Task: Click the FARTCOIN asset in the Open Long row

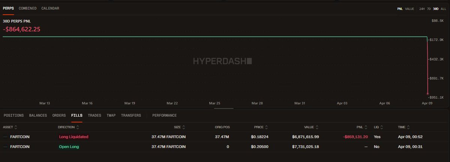Action: click(x=20, y=147)
